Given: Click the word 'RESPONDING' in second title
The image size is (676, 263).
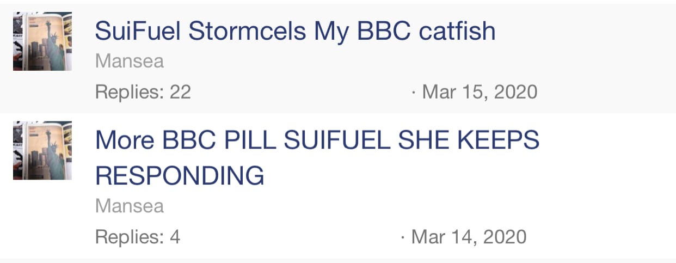Looking at the screenshot, I should (x=180, y=176).
